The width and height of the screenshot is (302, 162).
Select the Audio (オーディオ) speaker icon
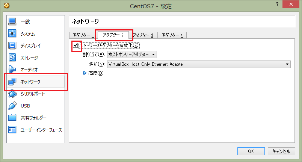(12, 70)
